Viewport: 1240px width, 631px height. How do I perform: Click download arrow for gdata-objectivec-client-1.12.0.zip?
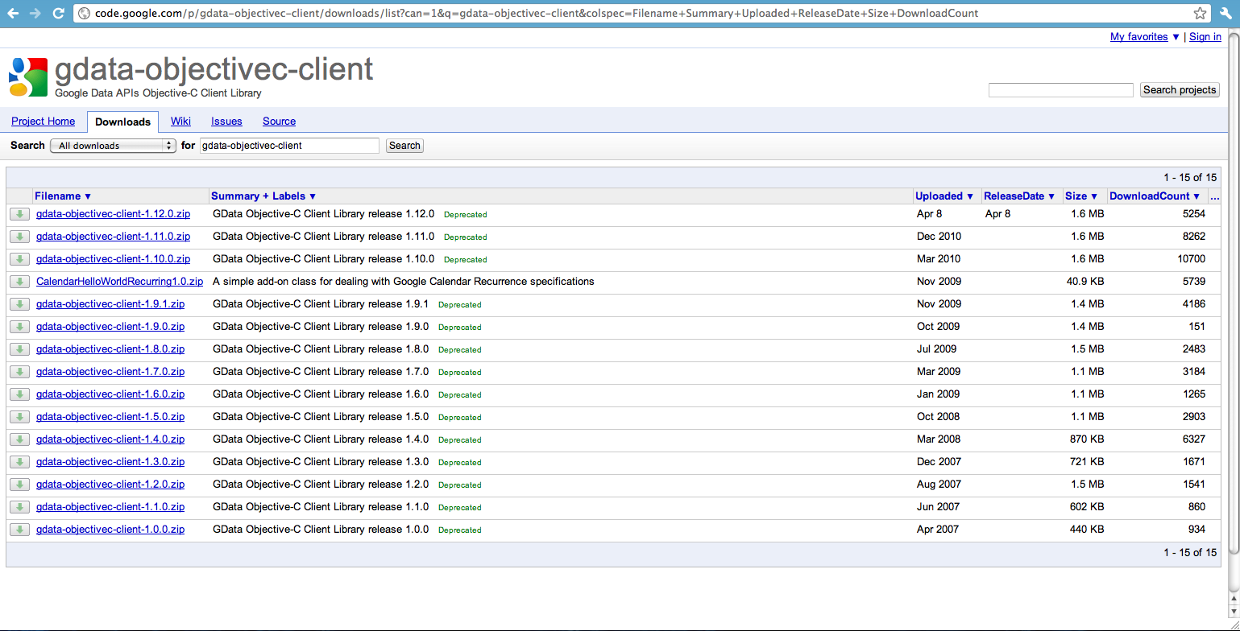[x=20, y=214]
